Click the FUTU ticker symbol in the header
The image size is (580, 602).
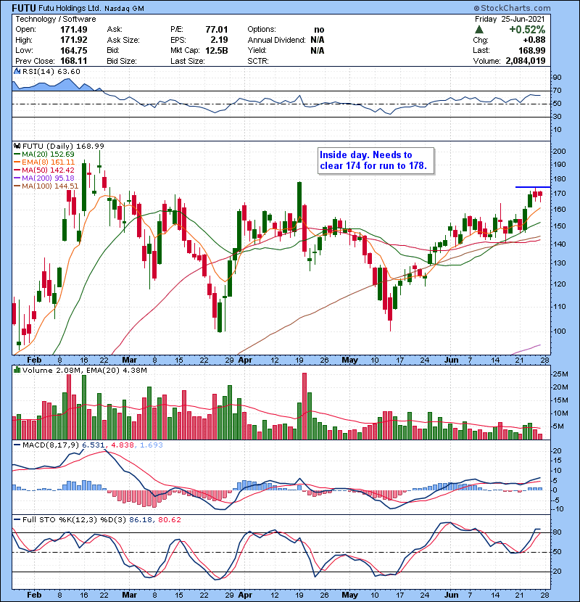24,8
